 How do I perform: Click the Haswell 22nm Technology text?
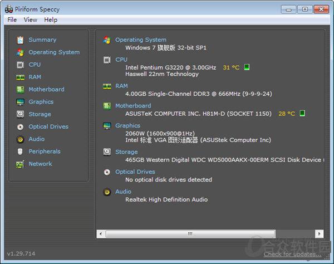(x=162, y=74)
